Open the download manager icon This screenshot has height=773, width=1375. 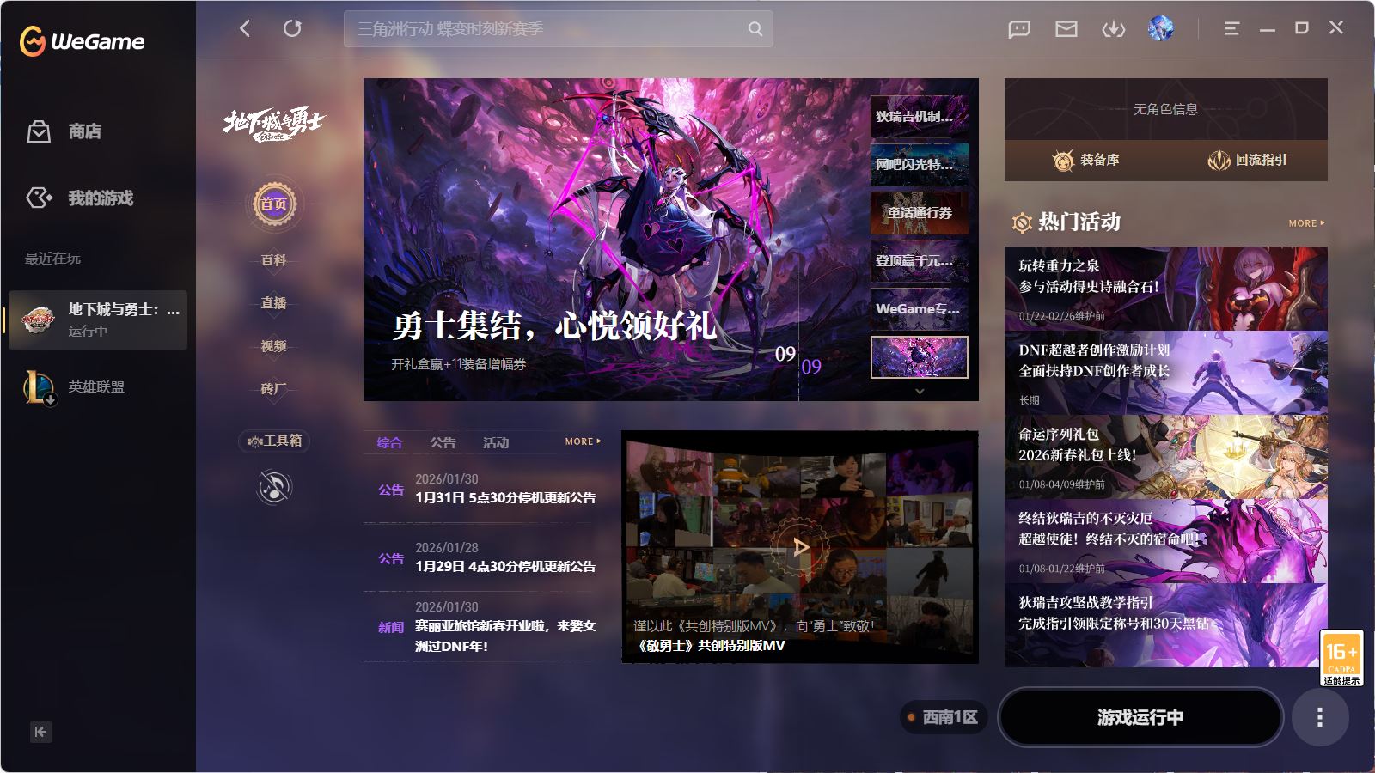coord(1113,29)
